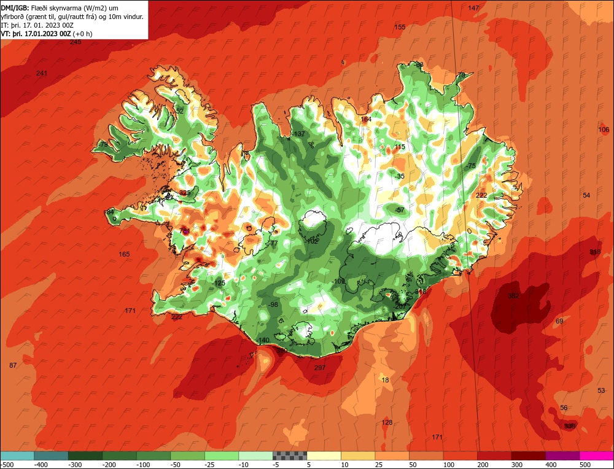Click the red 200 to 300 legend swatch

494,455
